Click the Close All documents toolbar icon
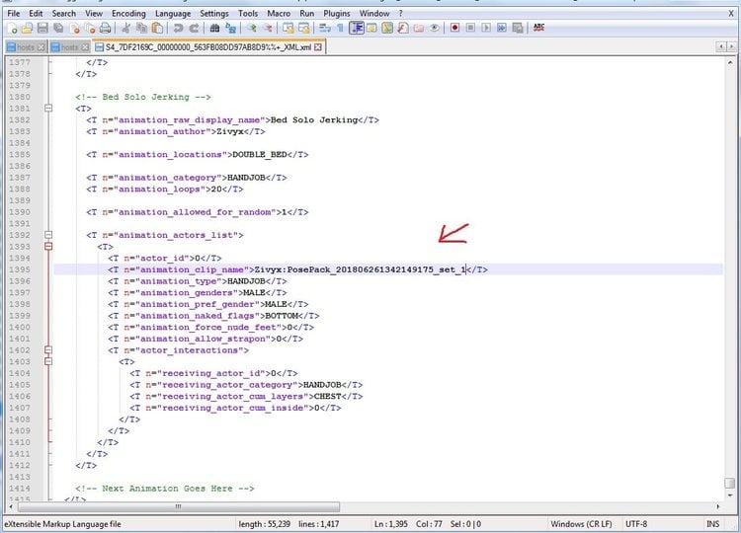This screenshot has width=741, height=533. coord(90,29)
